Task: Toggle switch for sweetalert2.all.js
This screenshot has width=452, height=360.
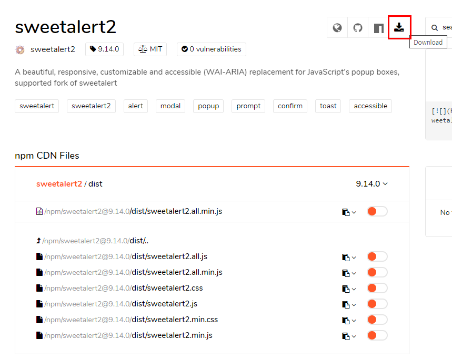Action: point(377,256)
